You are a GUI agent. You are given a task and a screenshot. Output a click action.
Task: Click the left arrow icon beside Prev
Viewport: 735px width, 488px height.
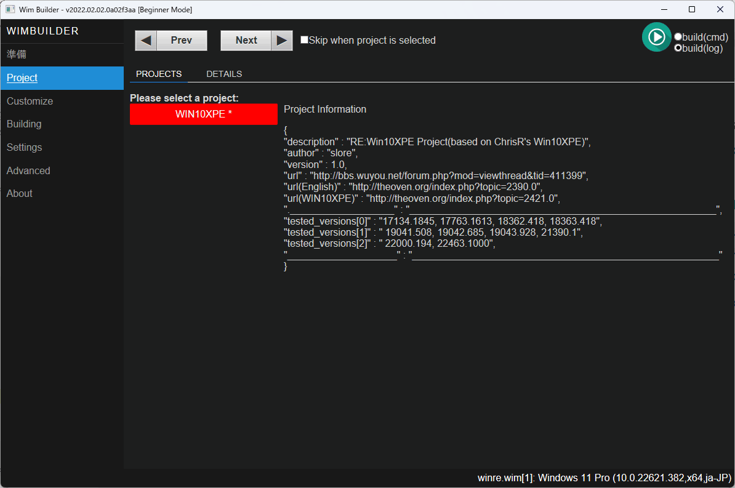tap(146, 40)
